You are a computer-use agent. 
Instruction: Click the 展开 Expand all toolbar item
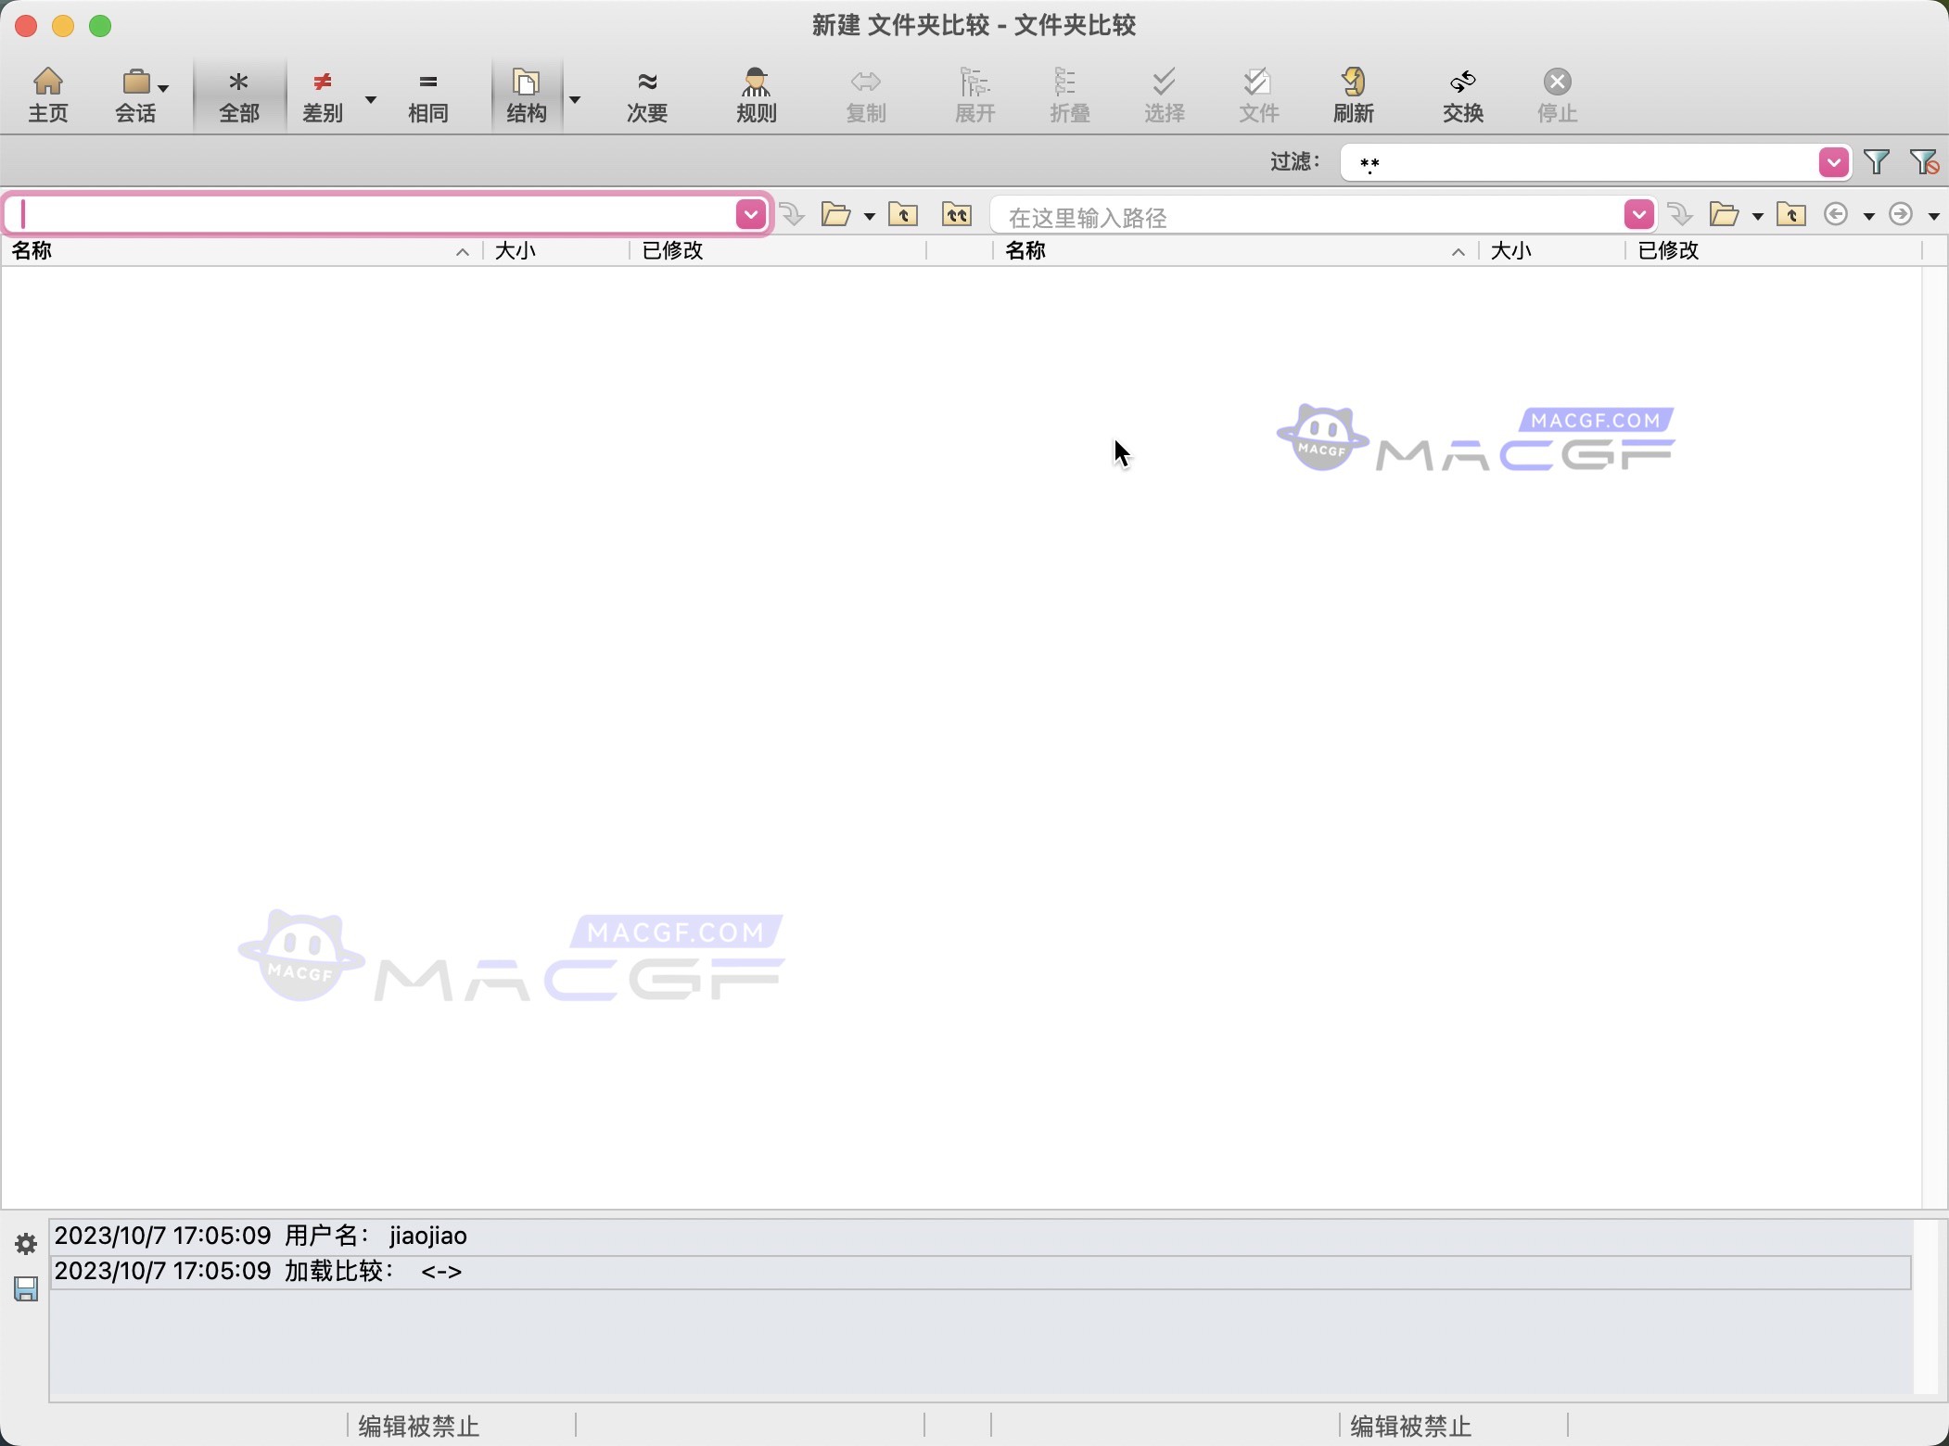974,95
